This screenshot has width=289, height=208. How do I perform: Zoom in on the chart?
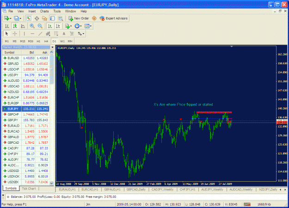coord(32,26)
